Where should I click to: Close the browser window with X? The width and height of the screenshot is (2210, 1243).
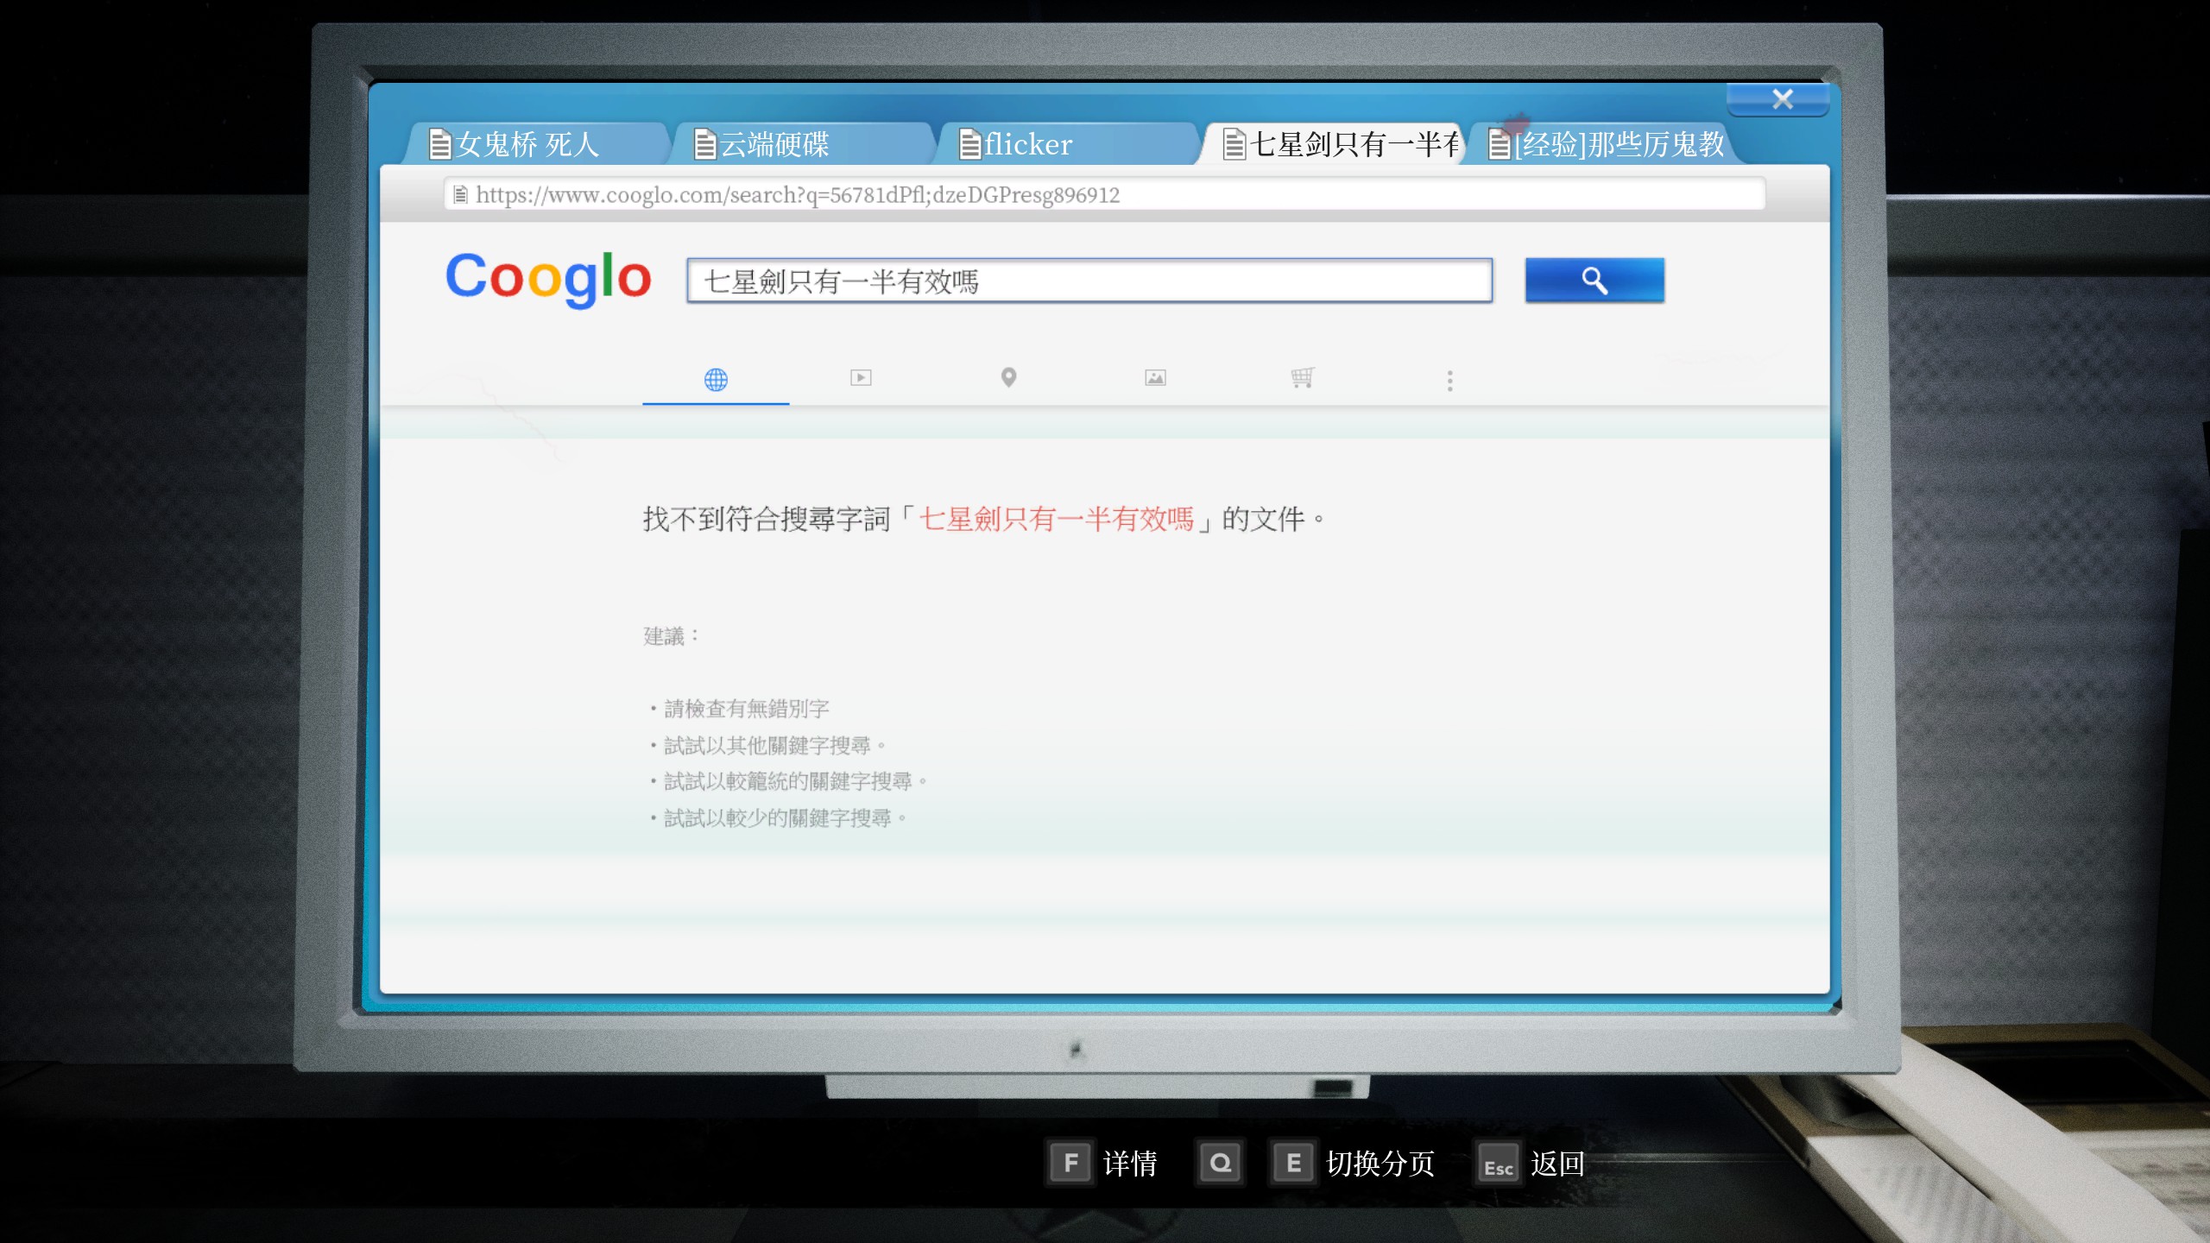pos(1782,98)
